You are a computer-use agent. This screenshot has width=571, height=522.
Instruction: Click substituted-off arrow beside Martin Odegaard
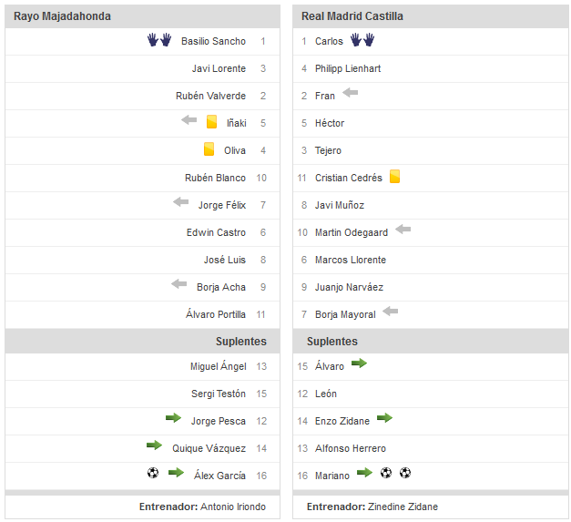click(403, 230)
